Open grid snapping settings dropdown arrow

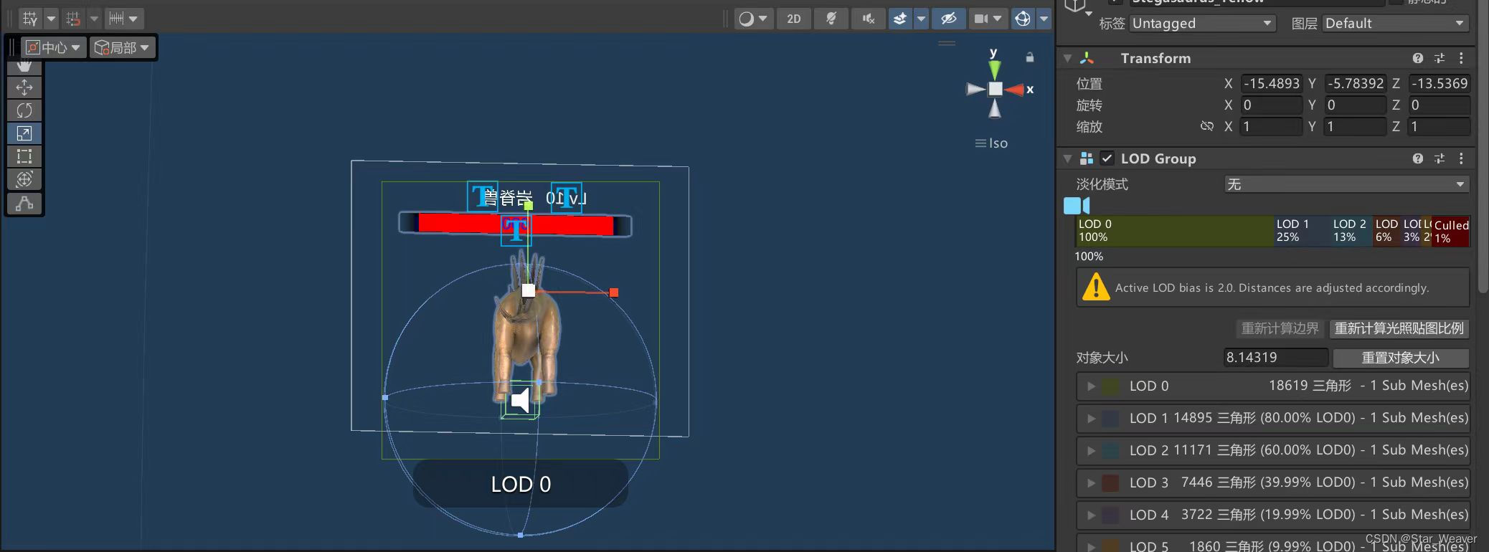pos(93,19)
